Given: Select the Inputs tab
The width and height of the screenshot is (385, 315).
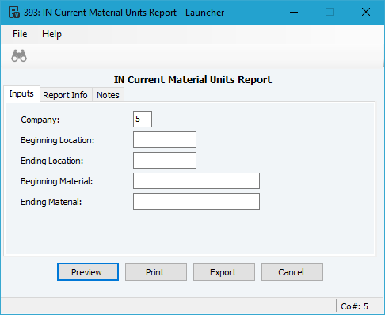Looking at the screenshot, I should pos(21,93).
